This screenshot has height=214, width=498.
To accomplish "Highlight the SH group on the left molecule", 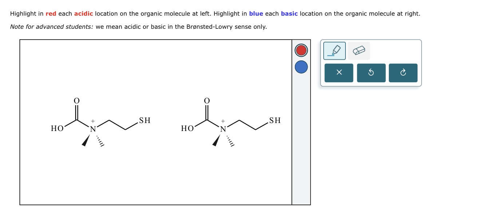I will click(144, 120).
